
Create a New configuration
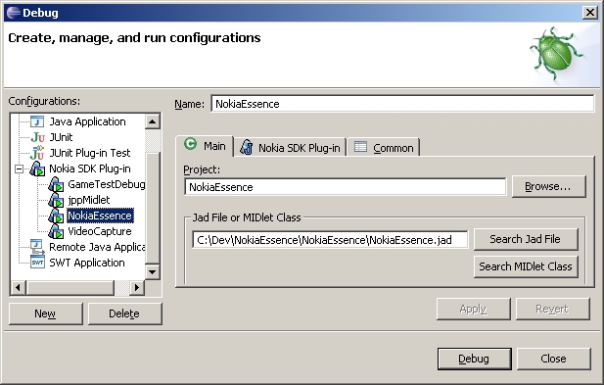pos(45,313)
